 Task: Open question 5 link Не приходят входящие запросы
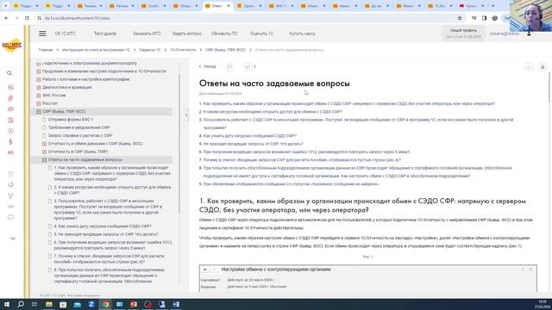tap(253, 144)
